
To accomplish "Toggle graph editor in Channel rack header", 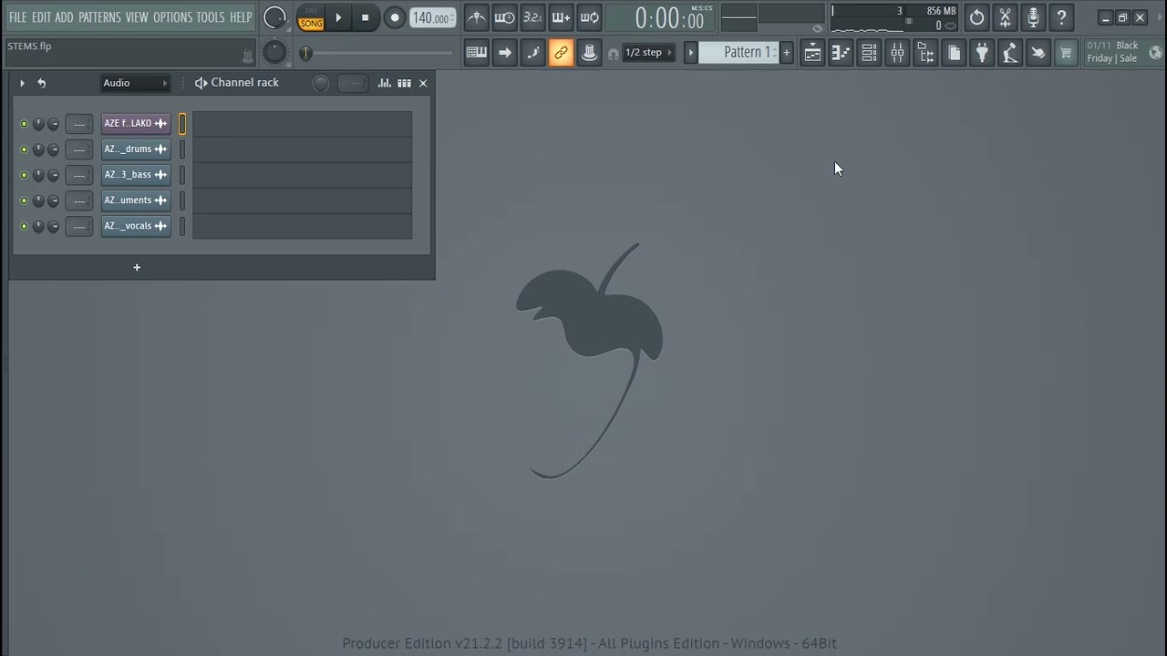I will 384,83.
